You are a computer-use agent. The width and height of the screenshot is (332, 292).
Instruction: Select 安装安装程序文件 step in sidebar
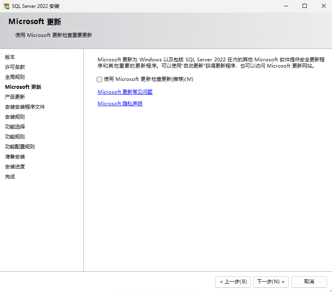25,107
